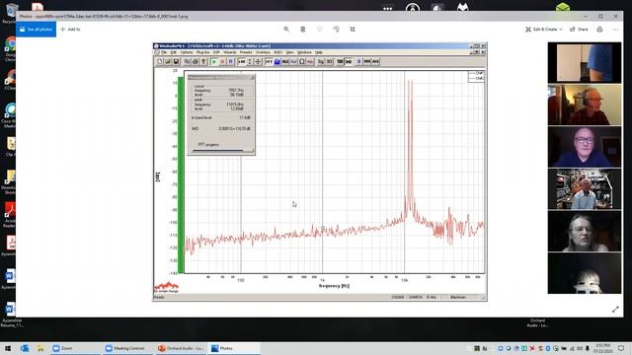Click the green play button in WinAudioMLS toolbar

[214, 61]
